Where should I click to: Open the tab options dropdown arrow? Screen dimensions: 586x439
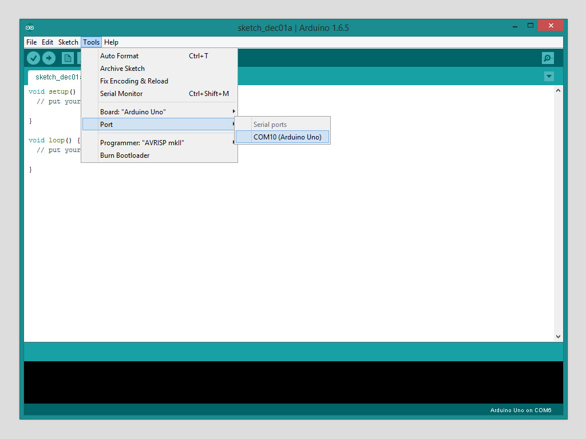(549, 77)
